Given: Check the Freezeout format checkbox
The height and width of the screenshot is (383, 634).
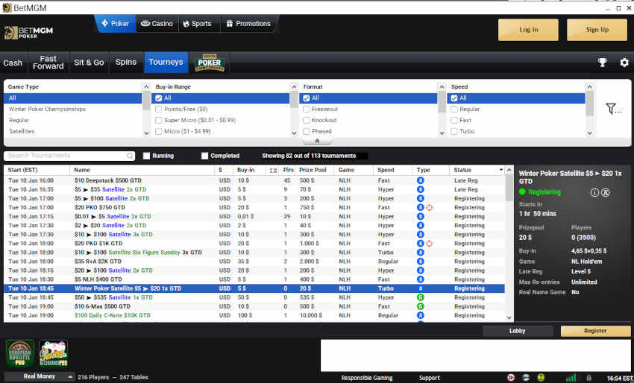Looking at the screenshot, I should pyautogui.click(x=307, y=109).
